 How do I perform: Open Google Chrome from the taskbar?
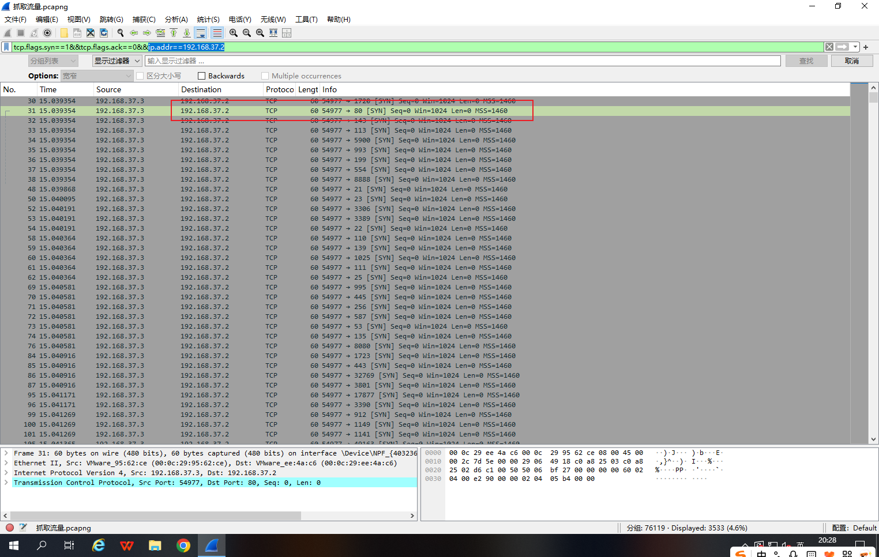click(183, 545)
